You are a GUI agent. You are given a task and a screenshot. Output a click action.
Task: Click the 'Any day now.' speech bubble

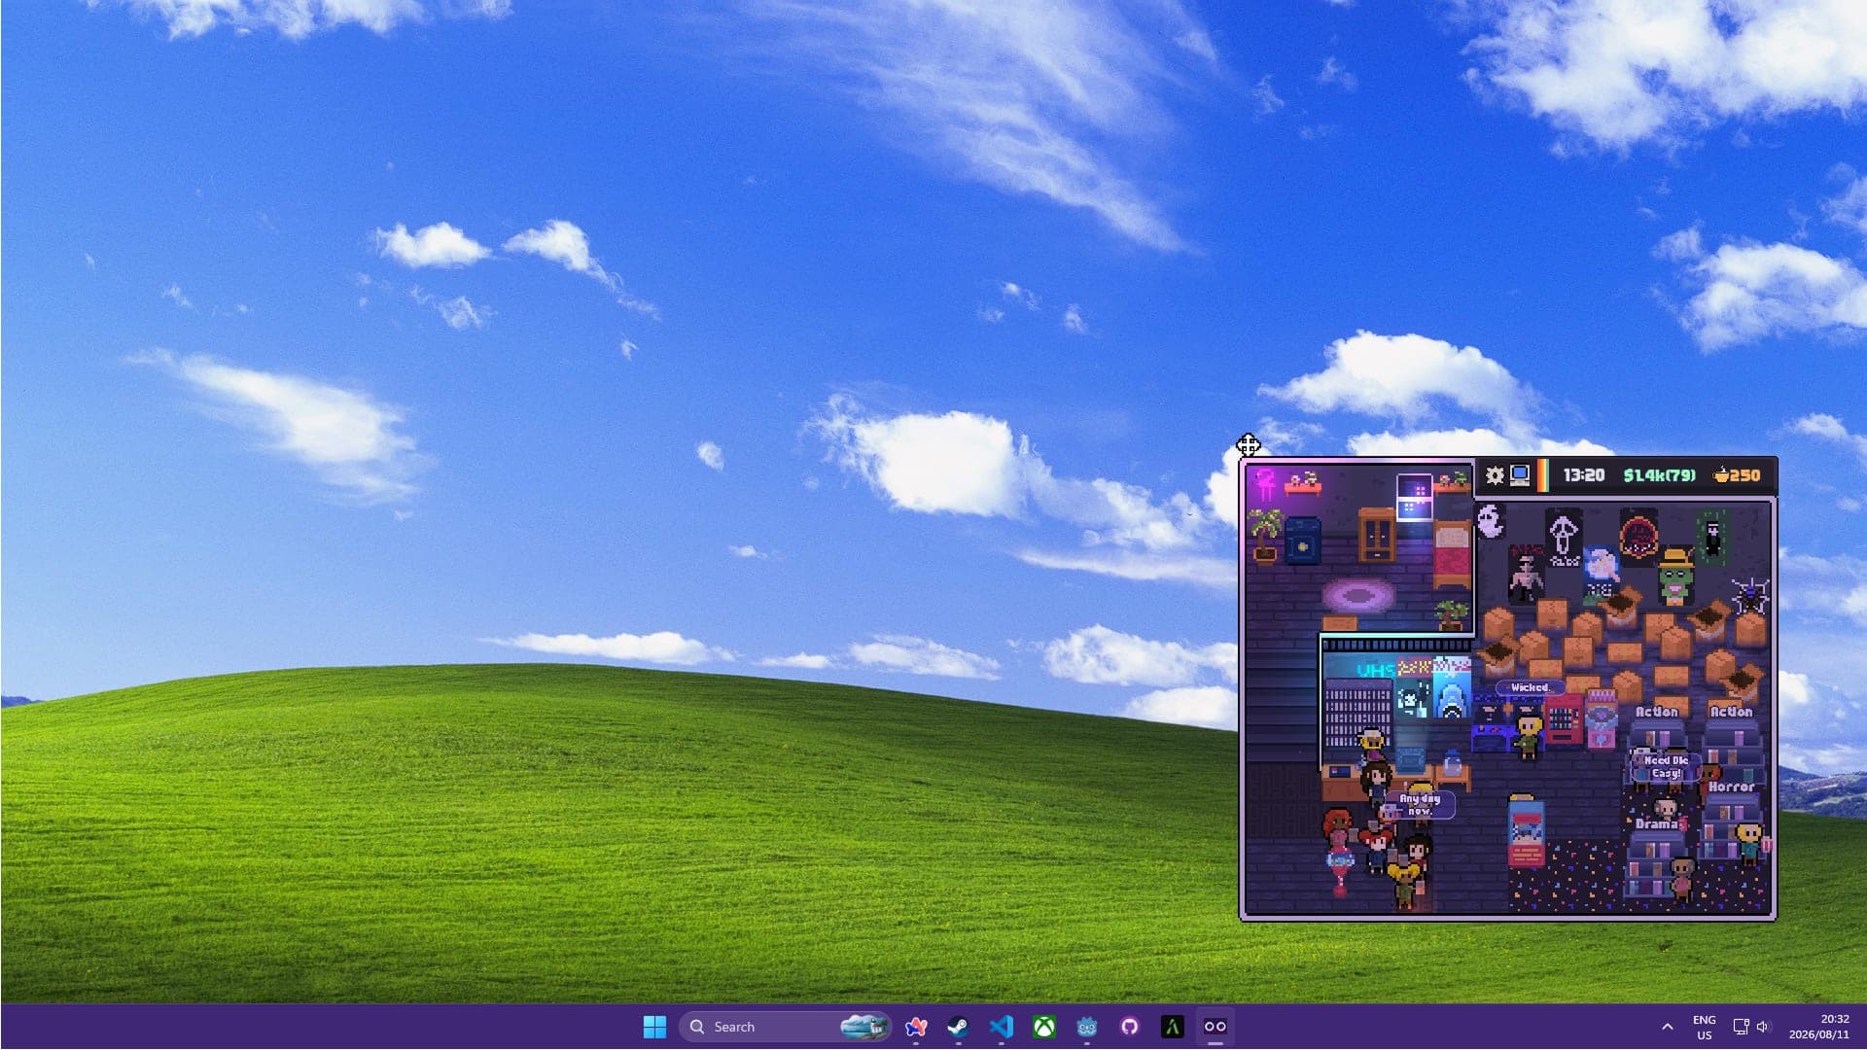(x=1420, y=804)
